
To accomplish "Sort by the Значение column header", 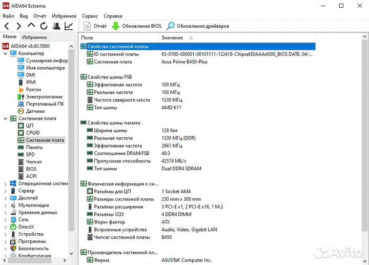I will pyautogui.click(x=237, y=37).
